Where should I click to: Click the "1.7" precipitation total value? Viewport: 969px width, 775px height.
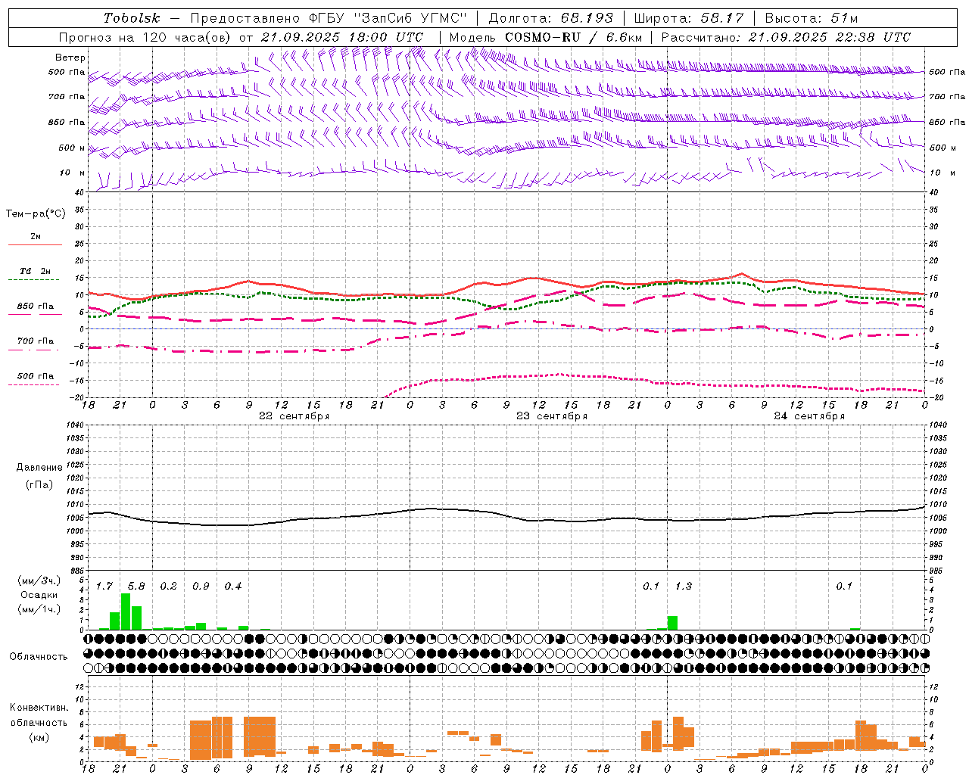(104, 587)
